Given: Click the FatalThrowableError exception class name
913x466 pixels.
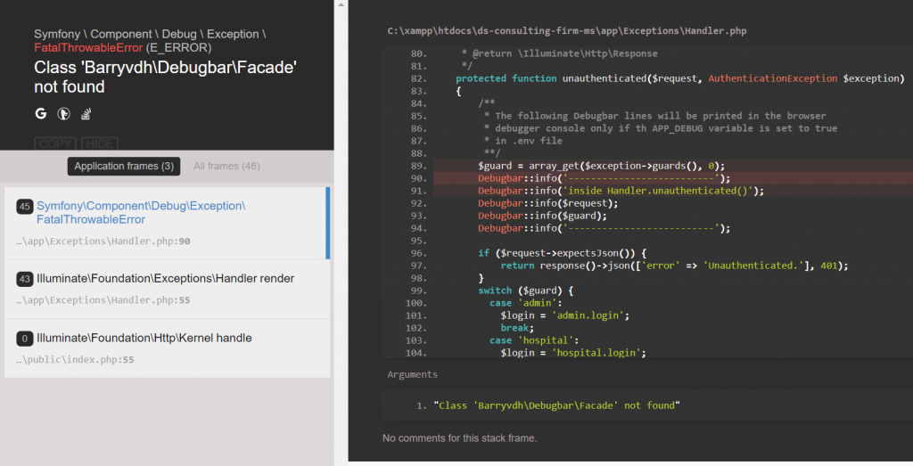Looking at the screenshot, I should pos(88,47).
